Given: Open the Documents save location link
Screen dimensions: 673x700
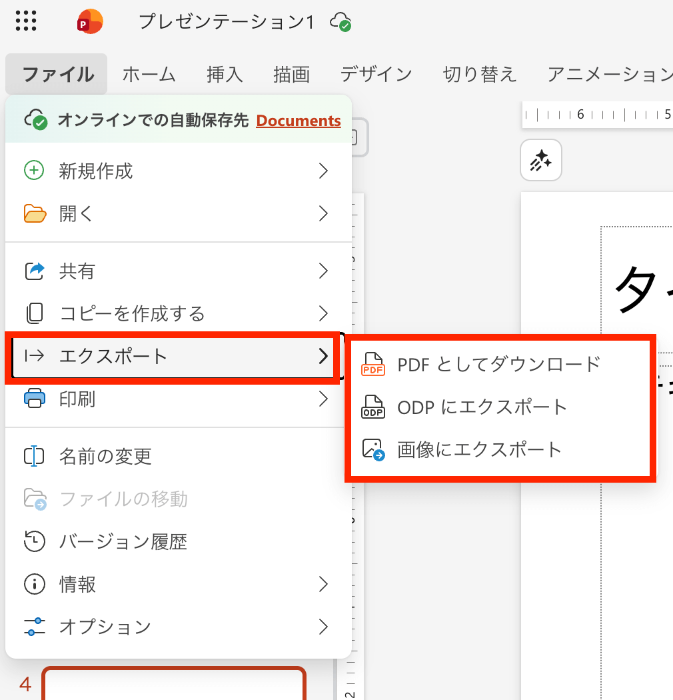Looking at the screenshot, I should tap(299, 121).
